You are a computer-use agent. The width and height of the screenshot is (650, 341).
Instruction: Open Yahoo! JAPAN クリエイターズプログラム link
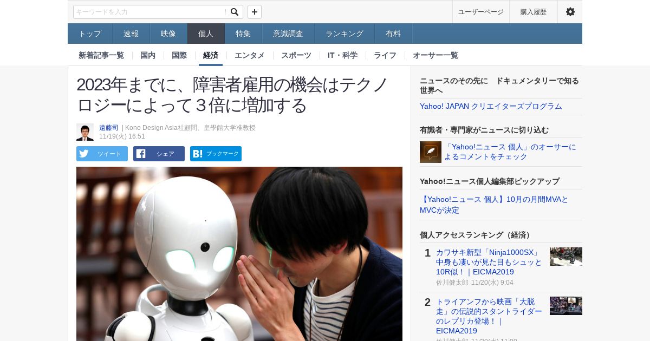pos(491,106)
